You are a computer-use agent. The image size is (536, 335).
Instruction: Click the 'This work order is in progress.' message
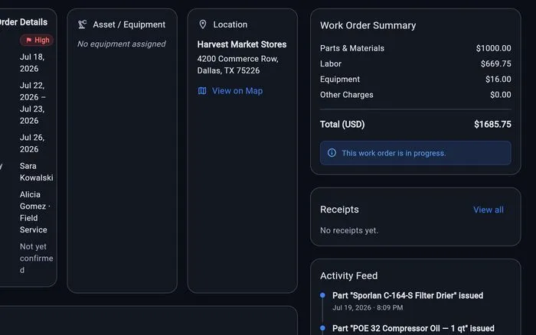click(394, 153)
